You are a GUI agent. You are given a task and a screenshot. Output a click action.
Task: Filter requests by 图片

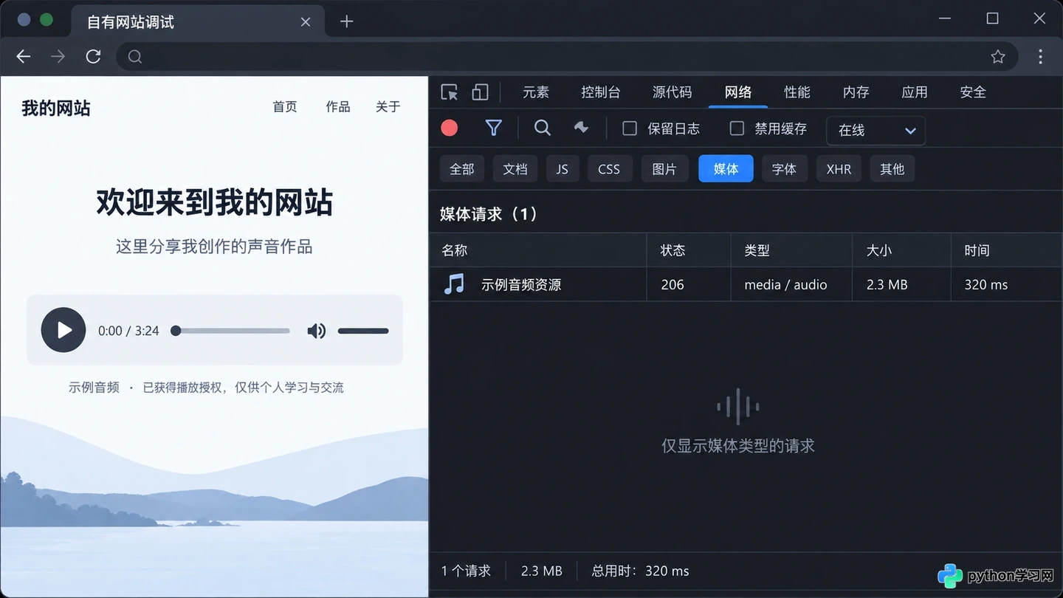click(664, 169)
